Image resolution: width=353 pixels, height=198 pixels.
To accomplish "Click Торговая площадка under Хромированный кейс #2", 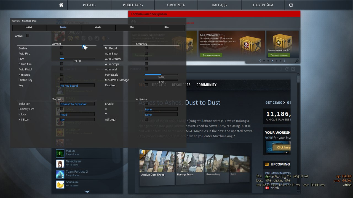I will 279,55.
